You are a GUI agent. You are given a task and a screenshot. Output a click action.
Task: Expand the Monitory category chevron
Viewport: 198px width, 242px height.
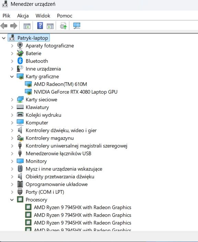[x=12, y=161]
